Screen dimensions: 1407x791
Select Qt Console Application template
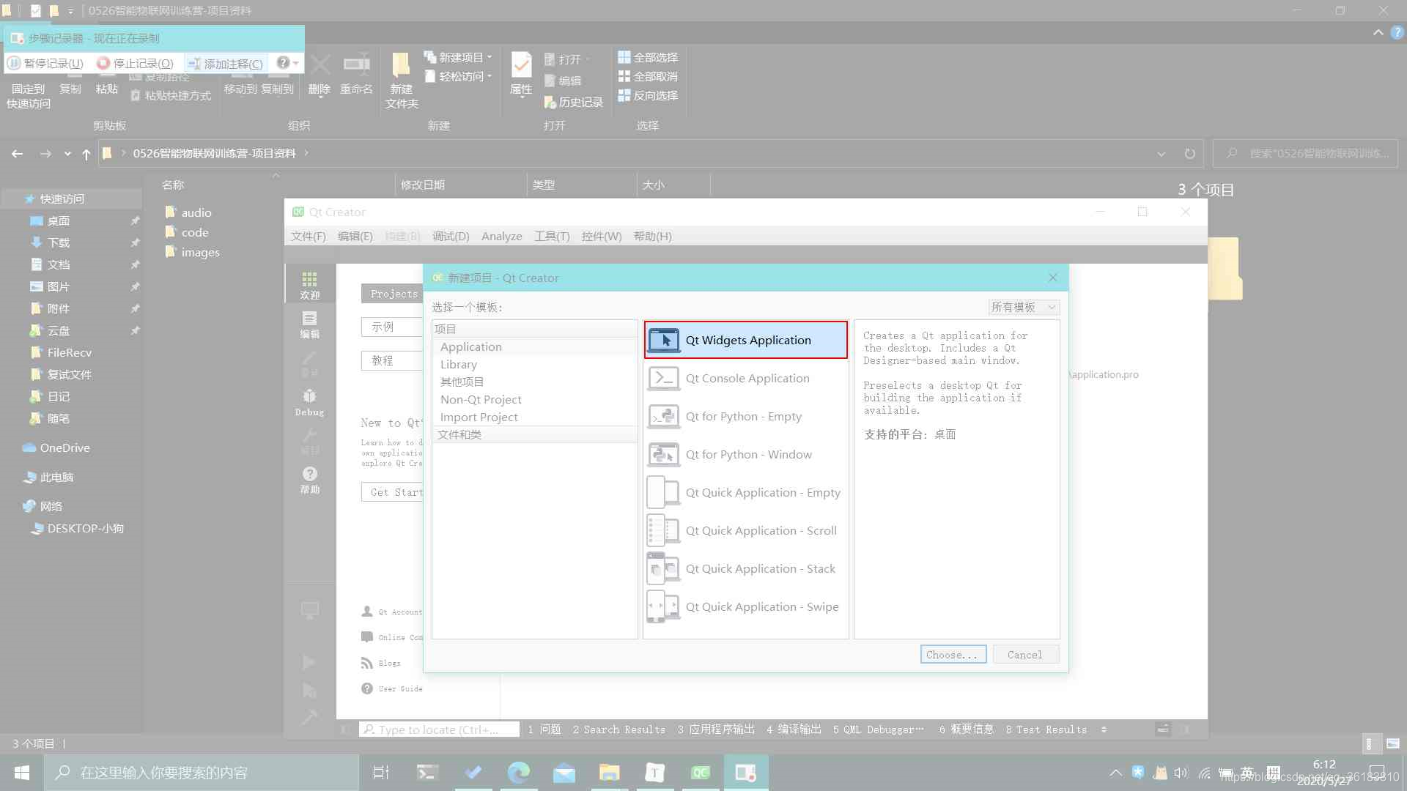tap(747, 378)
